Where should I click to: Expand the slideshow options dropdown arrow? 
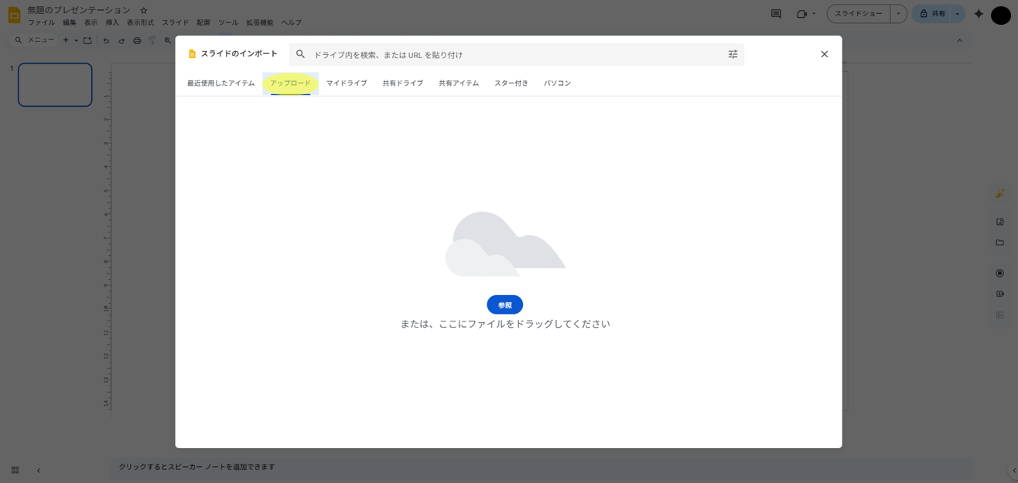point(898,14)
